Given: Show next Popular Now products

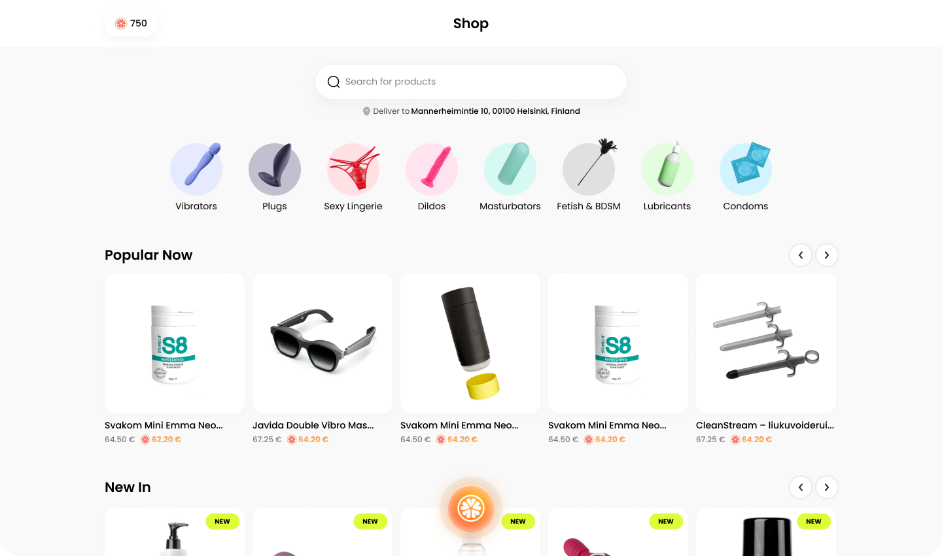Looking at the screenshot, I should coord(827,255).
